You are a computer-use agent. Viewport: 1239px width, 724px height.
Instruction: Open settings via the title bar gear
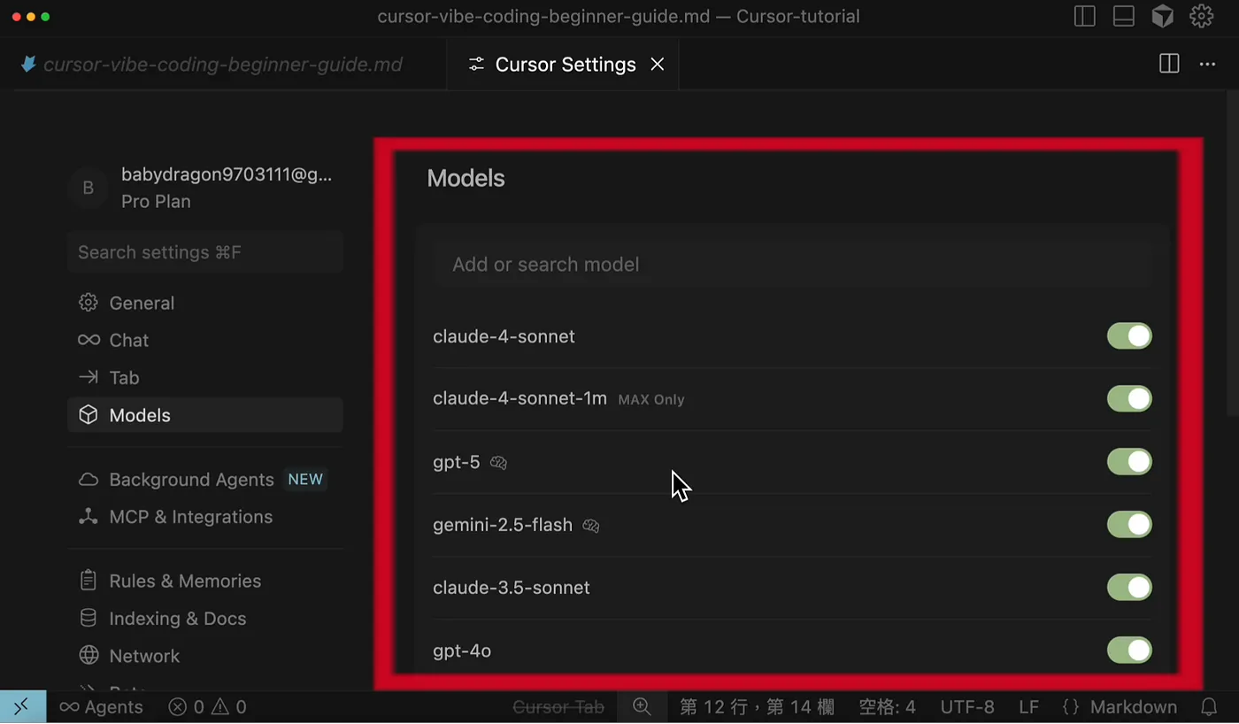(x=1201, y=17)
